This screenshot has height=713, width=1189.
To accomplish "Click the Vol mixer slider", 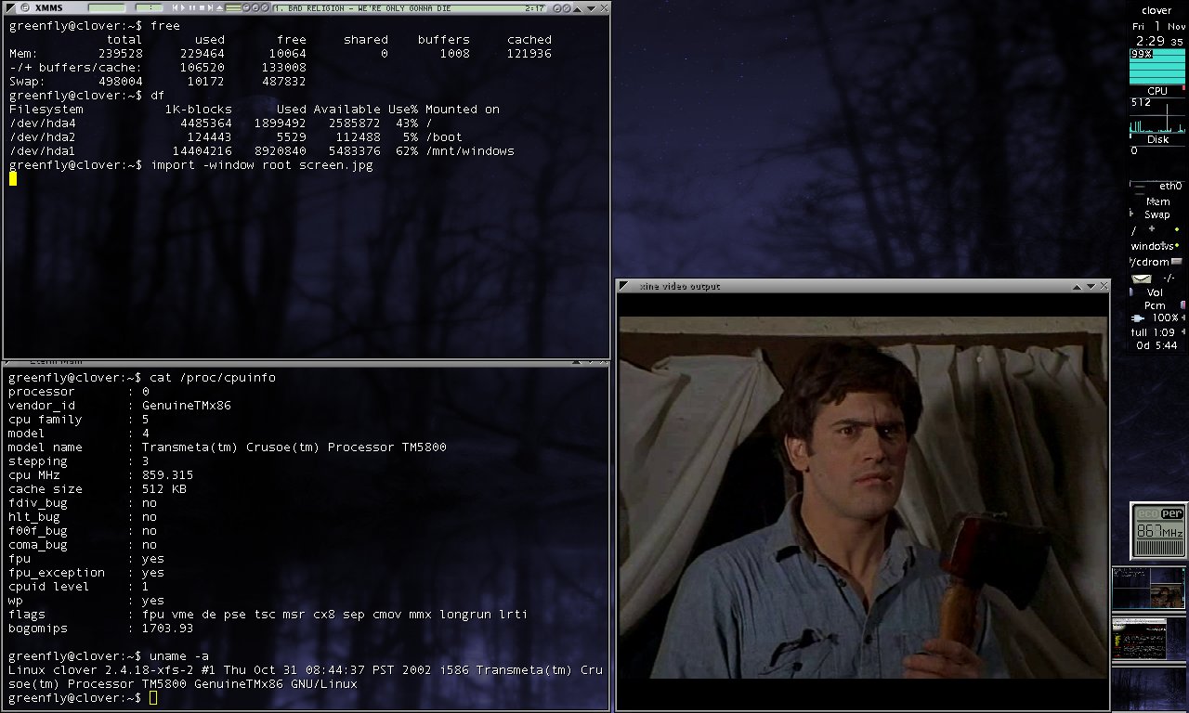I will tap(1157, 292).
